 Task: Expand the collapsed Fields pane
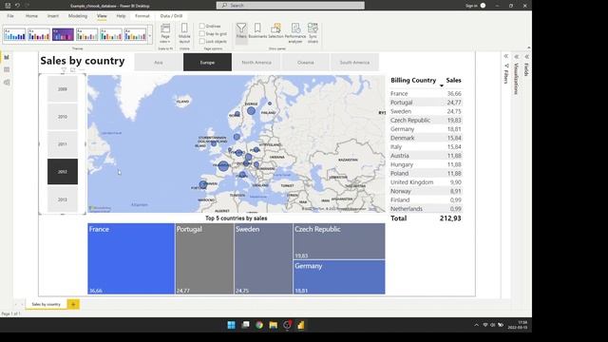click(526, 57)
